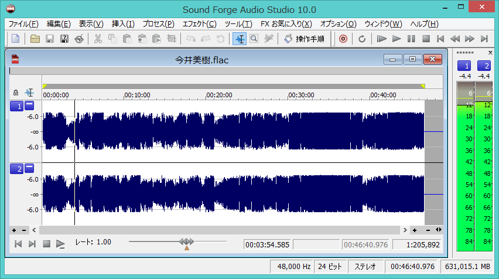
Task: Click the Paste clipboard icon
Action: tap(127, 39)
